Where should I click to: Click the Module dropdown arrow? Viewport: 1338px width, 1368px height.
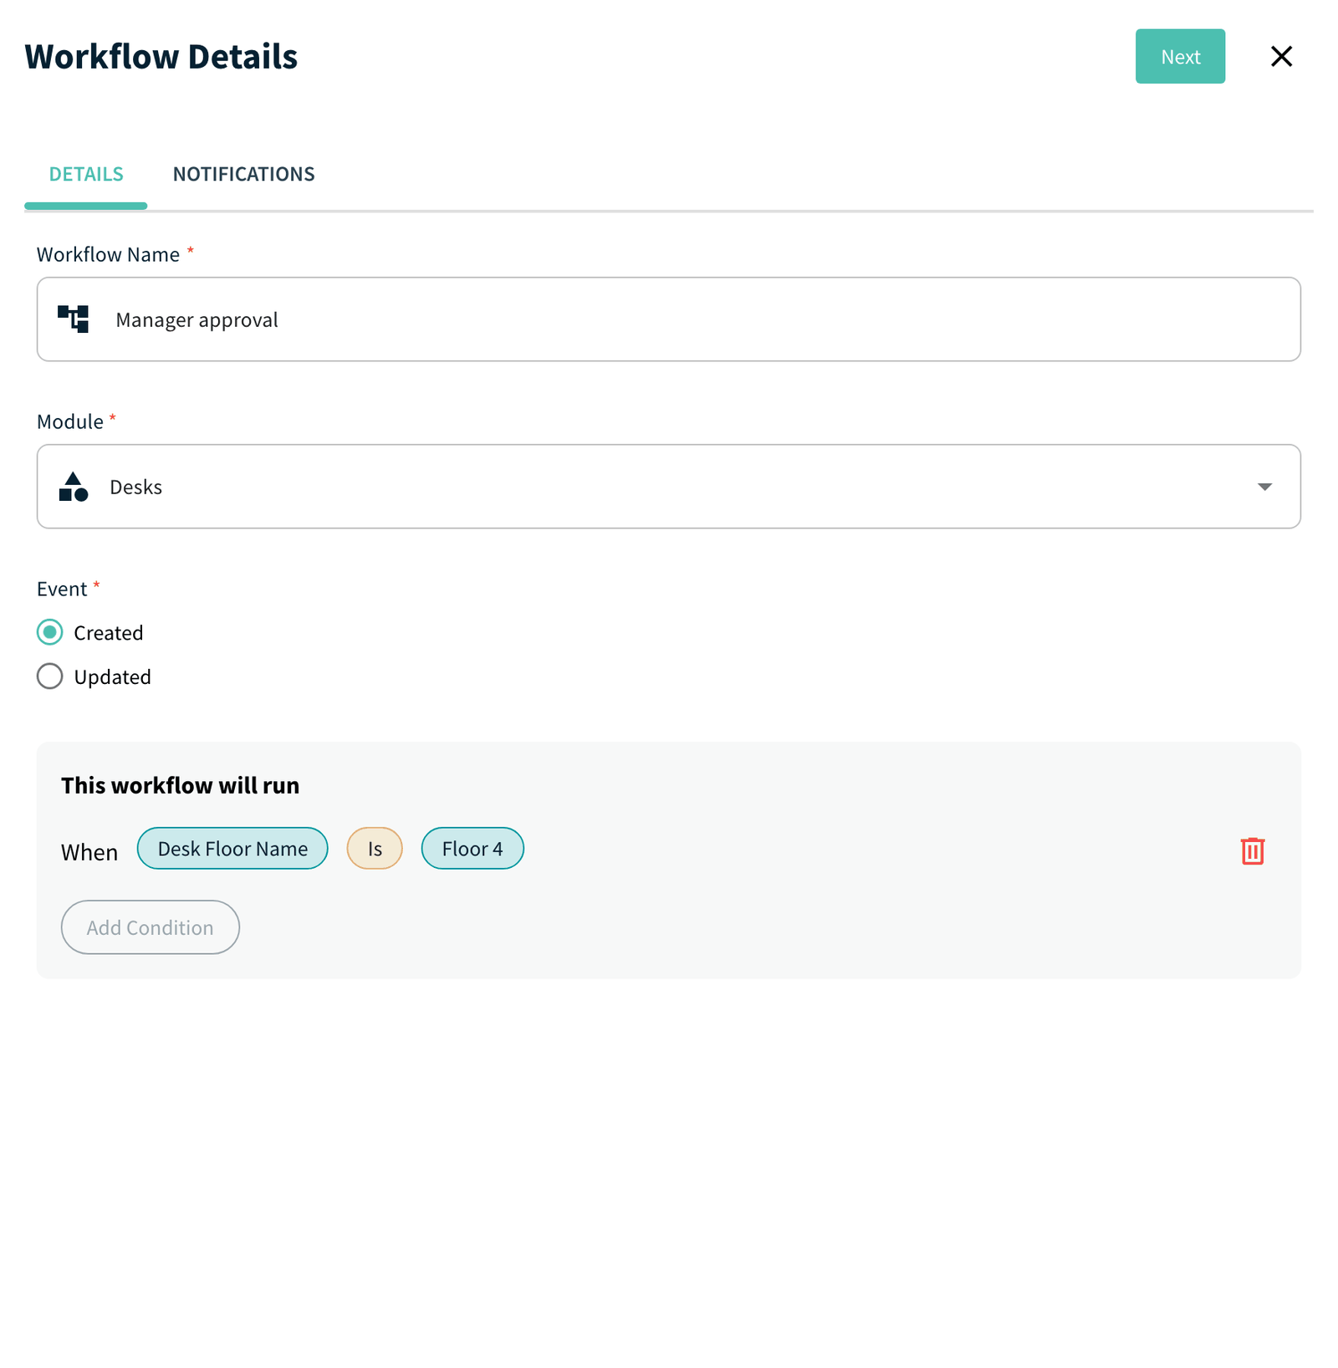[1264, 487]
